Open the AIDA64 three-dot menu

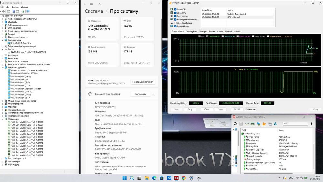tap(311, 124)
